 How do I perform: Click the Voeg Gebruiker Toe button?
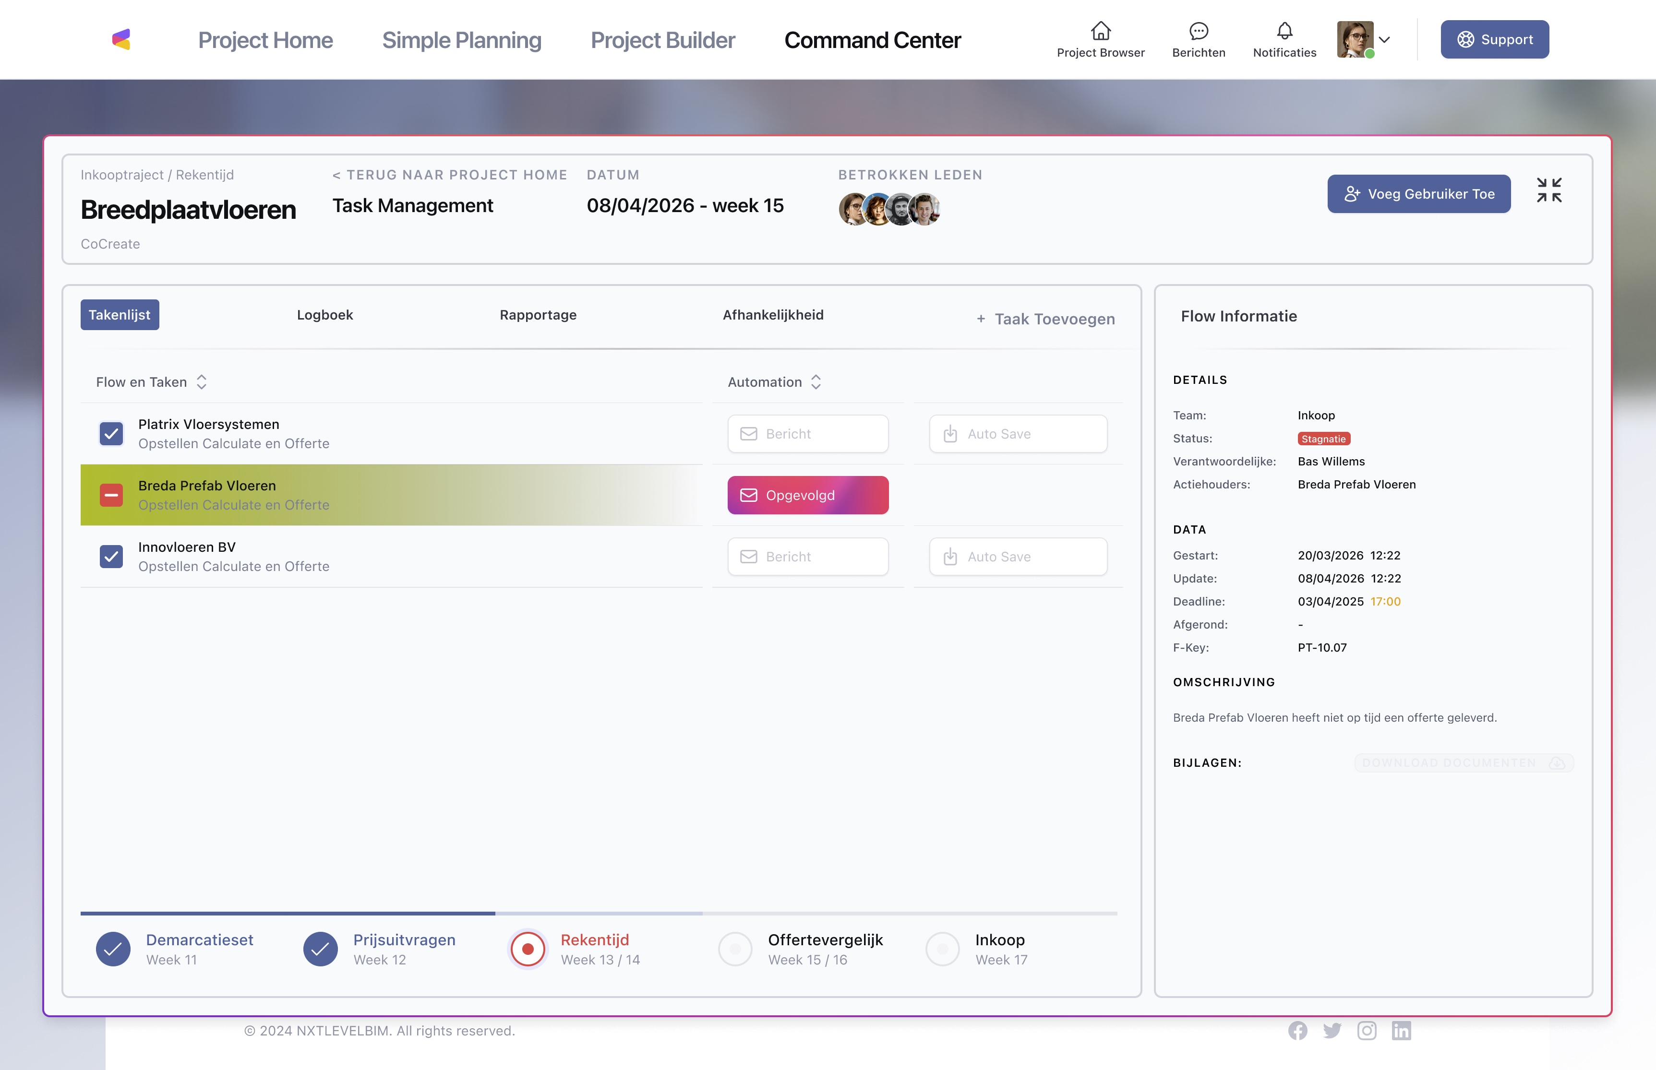click(1418, 194)
